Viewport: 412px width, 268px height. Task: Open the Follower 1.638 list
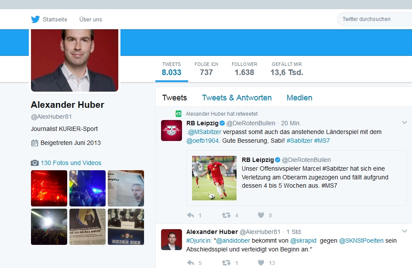point(244,69)
